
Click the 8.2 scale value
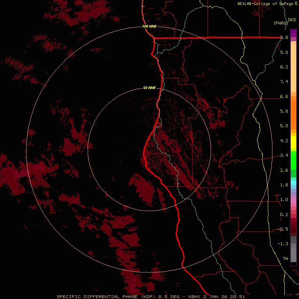pyautogui.click(x=284, y=67)
